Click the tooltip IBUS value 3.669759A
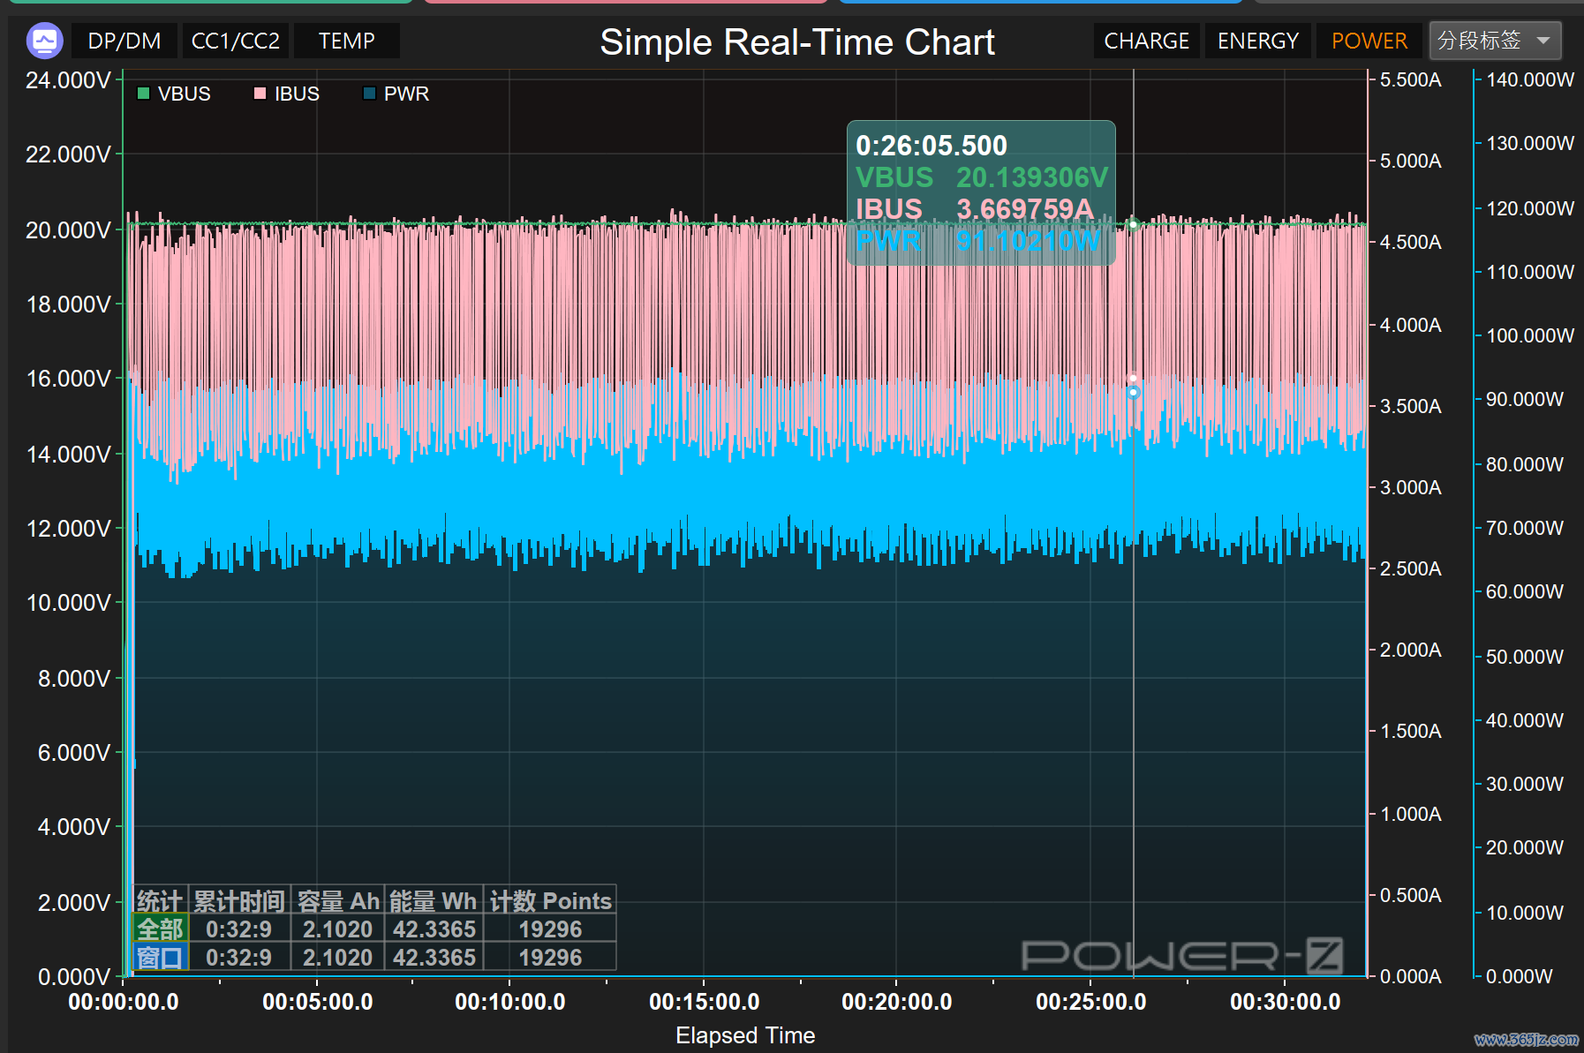 (x=1025, y=209)
